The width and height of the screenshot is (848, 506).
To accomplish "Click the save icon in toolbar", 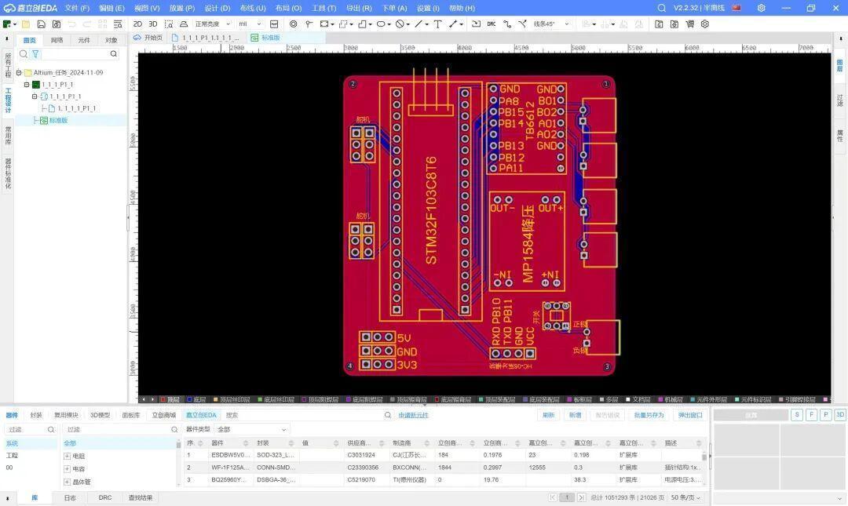I will point(41,24).
